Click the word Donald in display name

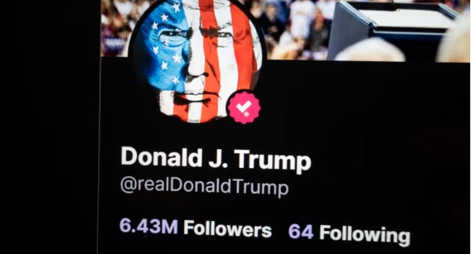coord(161,157)
